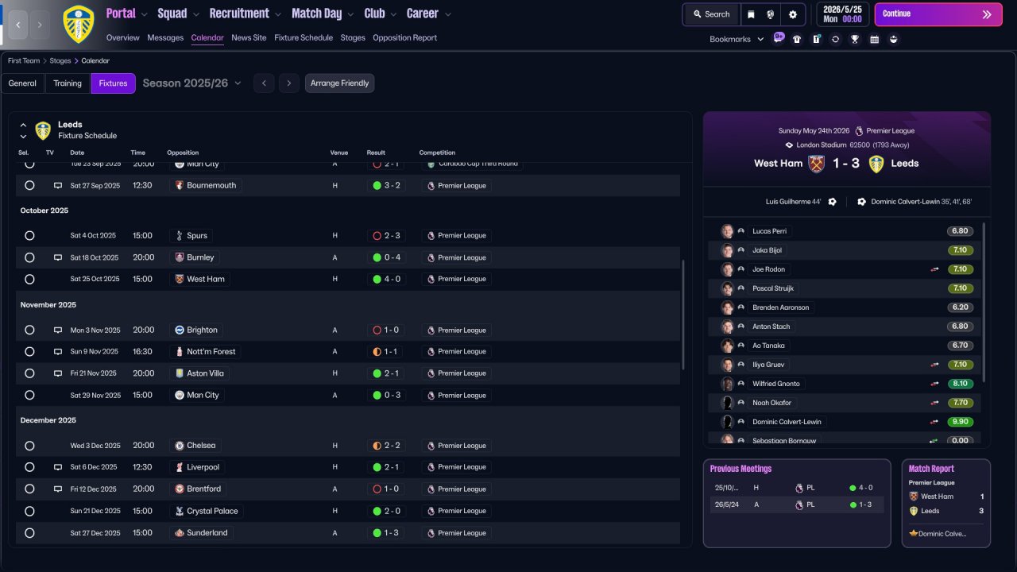Click the trophy icon in the bookmarks bar
The height and width of the screenshot is (572, 1017).
[x=855, y=39]
